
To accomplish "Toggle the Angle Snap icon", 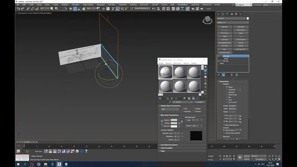I will [x=117, y=9].
